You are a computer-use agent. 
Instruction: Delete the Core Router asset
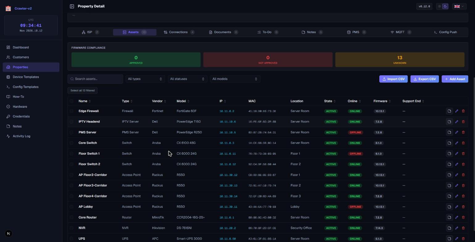463,217
